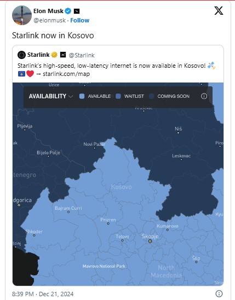This screenshot has width=235, height=300.
Task: Click the Kosovo label on the map
Action: (x=122, y=187)
